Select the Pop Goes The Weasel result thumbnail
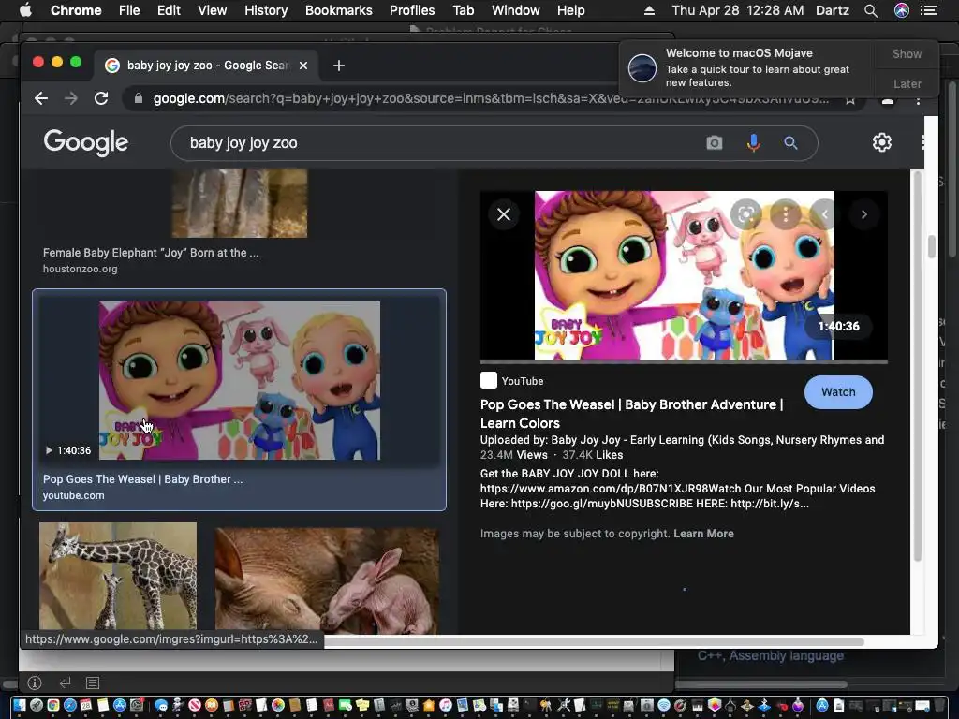Viewport: 959px width, 719px height. tap(239, 380)
